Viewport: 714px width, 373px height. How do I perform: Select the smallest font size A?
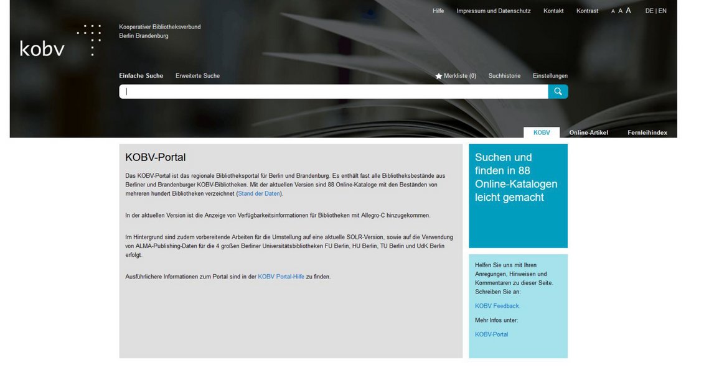coord(613,11)
